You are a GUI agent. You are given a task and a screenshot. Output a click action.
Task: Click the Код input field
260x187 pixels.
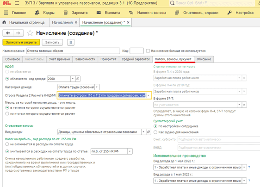[x=136, y=51]
